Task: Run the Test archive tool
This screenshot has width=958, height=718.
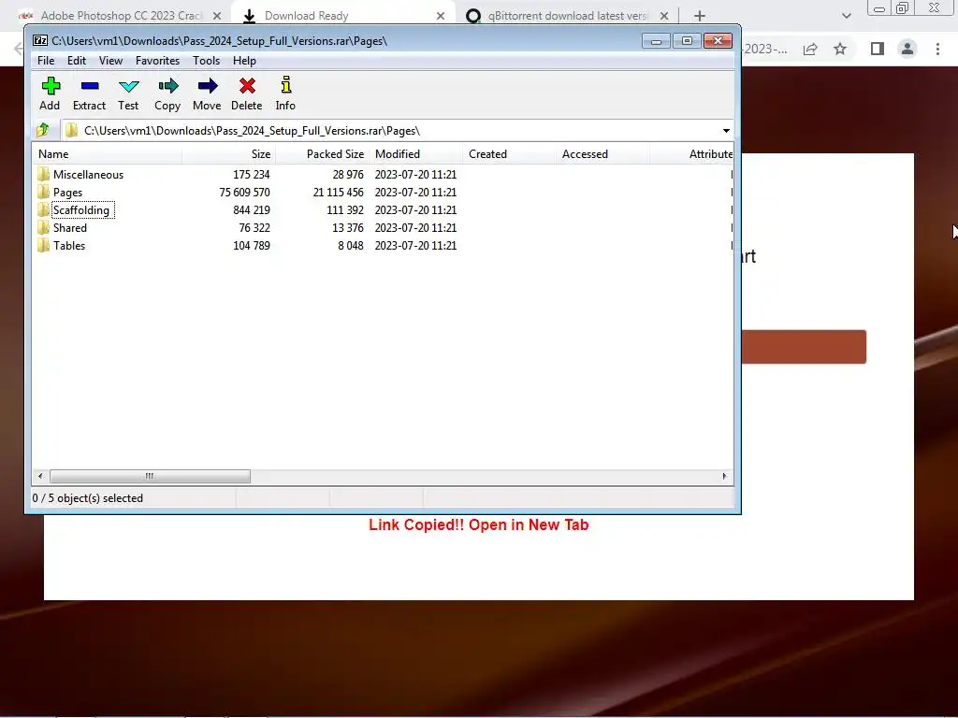Action: coord(129,86)
